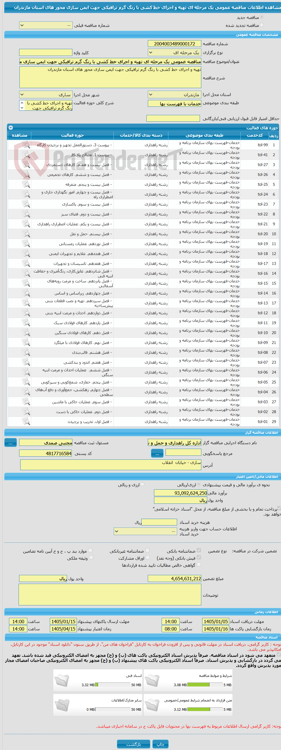The height and width of the screenshot is (750, 281).
Task: Select مناقصه تجدید شده radio button
Action: pos(262,25)
